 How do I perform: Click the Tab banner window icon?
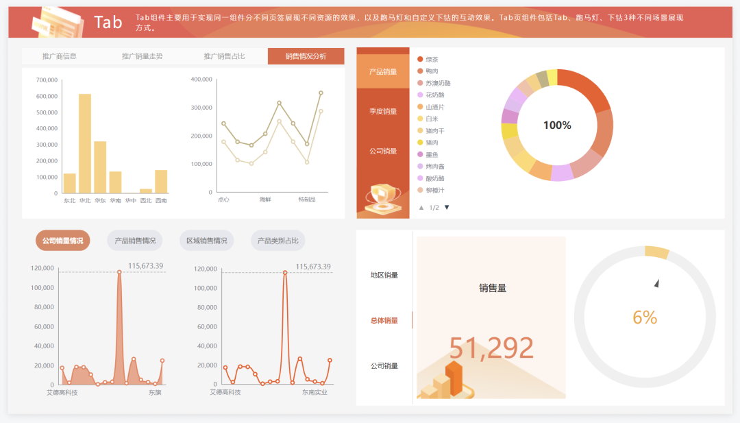pyautogui.click(x=57, y=22)
